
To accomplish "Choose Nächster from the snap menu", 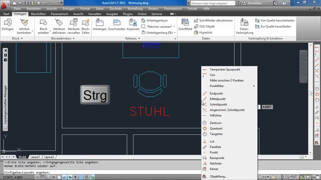I will click(229, 163).
